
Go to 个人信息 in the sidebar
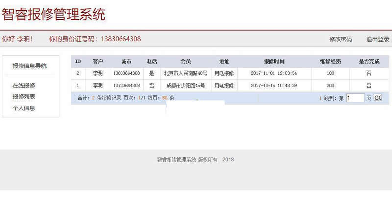click(x=24, y=108)
